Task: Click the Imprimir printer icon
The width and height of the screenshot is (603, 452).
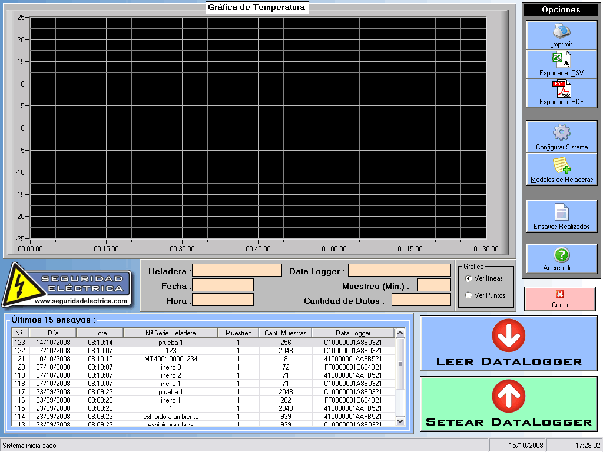Action: [x=561, y=31]
